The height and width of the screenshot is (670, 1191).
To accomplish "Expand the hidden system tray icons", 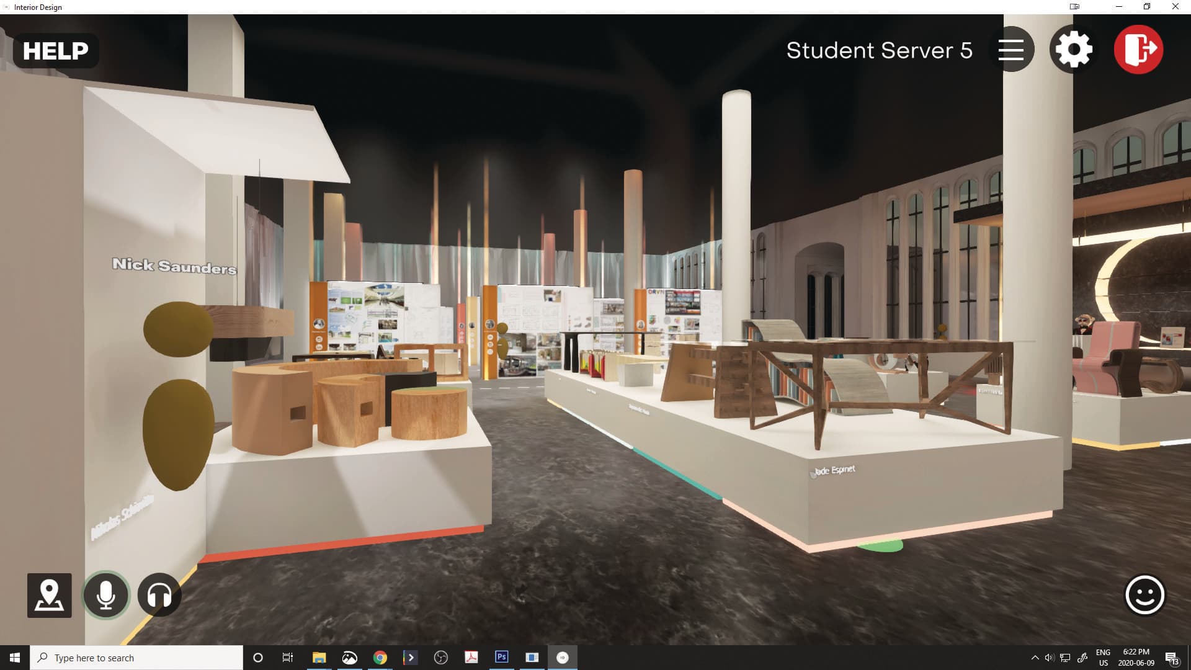I will click(x=1035, y=658).
